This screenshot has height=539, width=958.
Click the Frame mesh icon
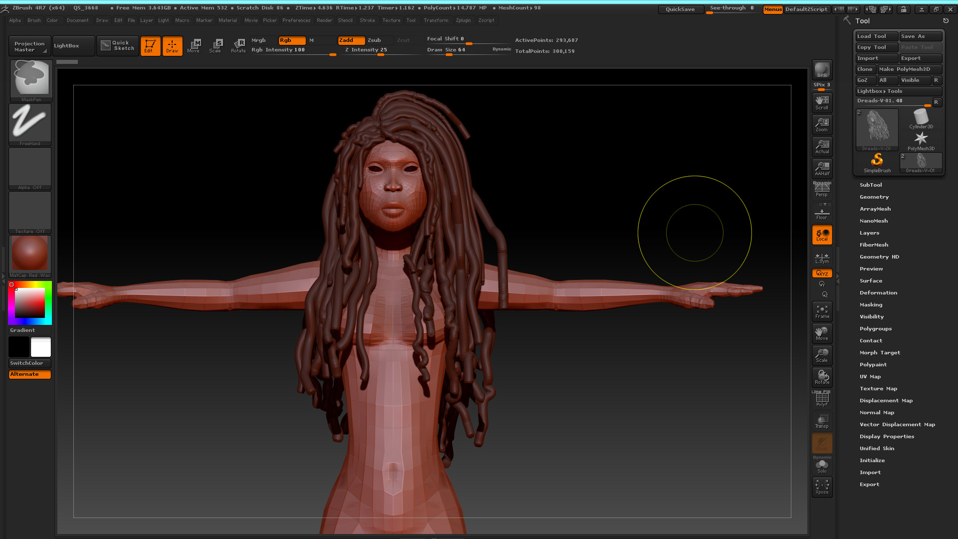point(822,311)
